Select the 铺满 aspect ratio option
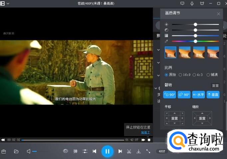The image size is (227, 159). [x=212, y=75]
